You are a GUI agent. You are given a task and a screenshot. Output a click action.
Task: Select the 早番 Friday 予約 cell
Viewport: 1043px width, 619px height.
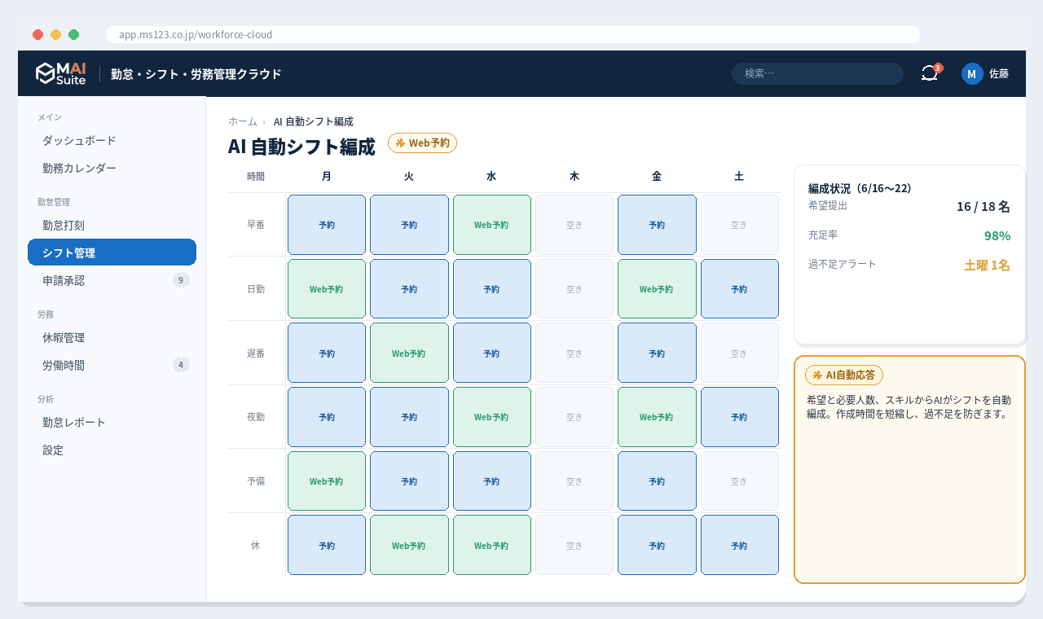(x=657, y=225)
